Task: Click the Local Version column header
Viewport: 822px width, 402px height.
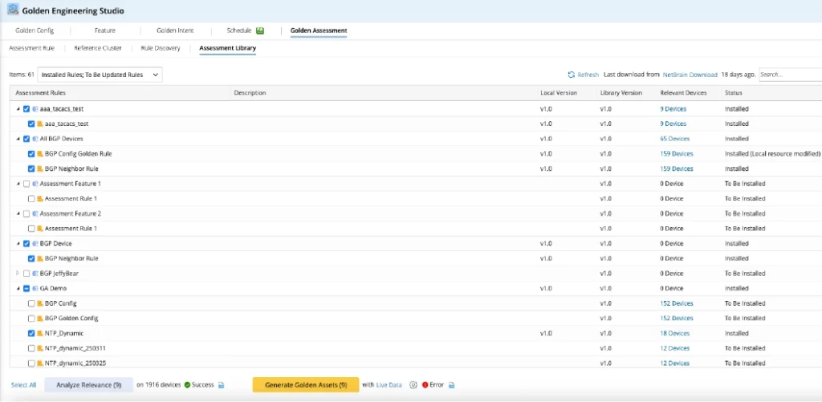Action: click(559, 93)
